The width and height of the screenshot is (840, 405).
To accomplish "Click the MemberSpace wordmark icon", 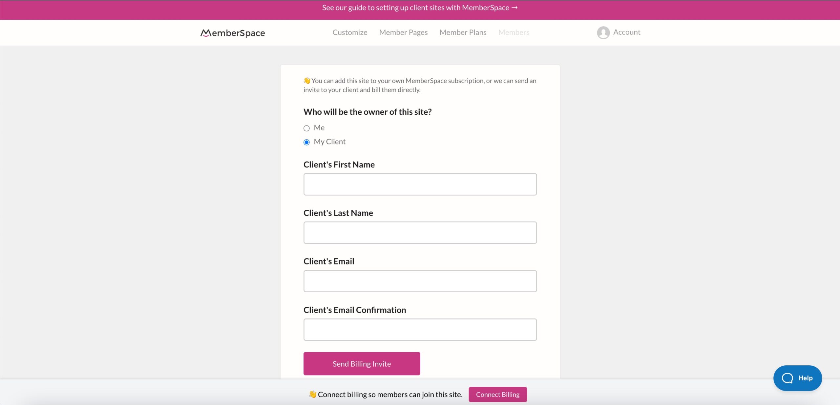I will pyautogui.click(x=233, y=33).
